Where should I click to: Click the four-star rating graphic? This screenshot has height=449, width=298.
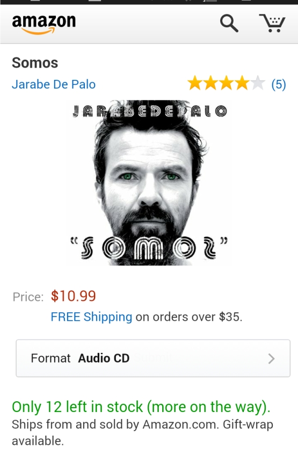226,83
